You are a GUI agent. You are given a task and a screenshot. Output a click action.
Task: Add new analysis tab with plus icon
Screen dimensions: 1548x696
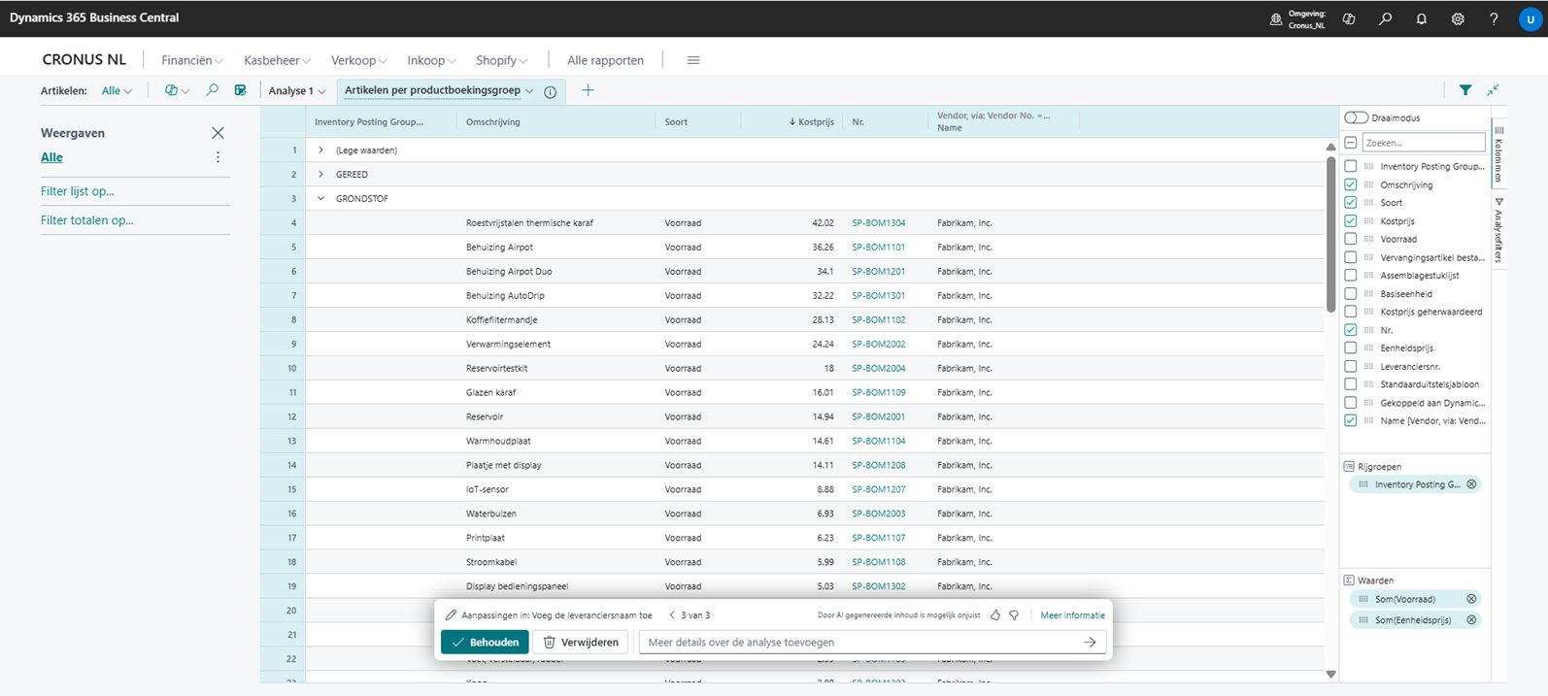click(x=588, y=90)
